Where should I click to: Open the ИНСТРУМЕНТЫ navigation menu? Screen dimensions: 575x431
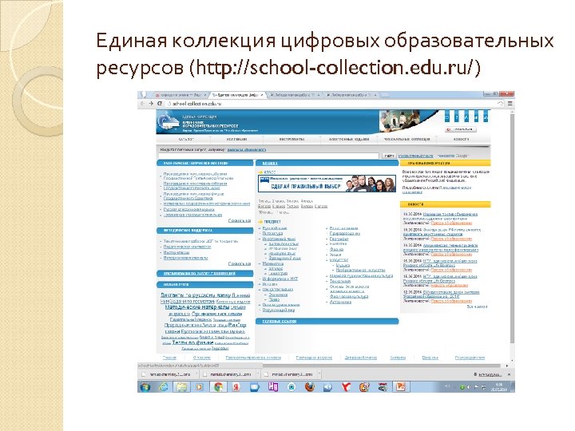pos(291,139)
